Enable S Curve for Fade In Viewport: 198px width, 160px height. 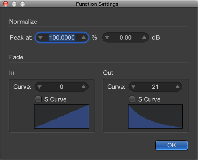tap(38, 99)
